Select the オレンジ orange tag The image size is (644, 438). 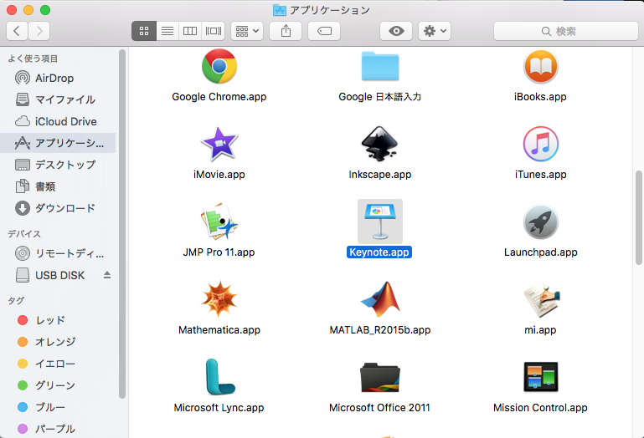[58, 342]
